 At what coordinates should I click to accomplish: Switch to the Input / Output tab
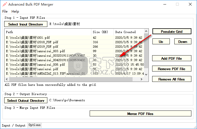[13, 125]
